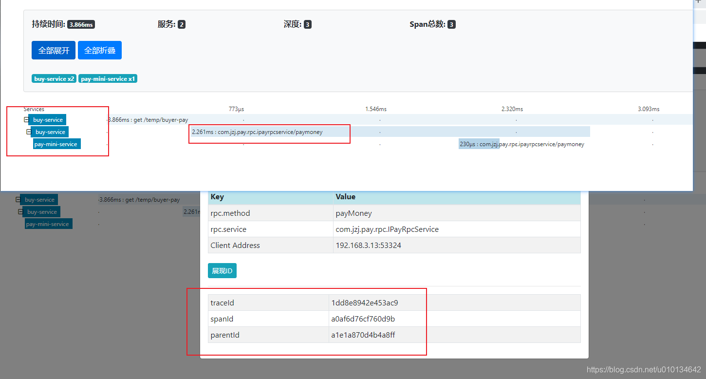Select root buy-service label in top panel tree
This screenshot has width=706, height=379.
(47, 120)
